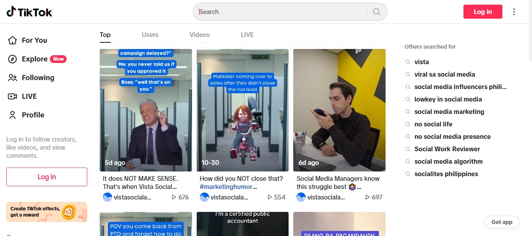Switch to the Videos tab
This screenshot has height=236, width=532.
[199, 35]
